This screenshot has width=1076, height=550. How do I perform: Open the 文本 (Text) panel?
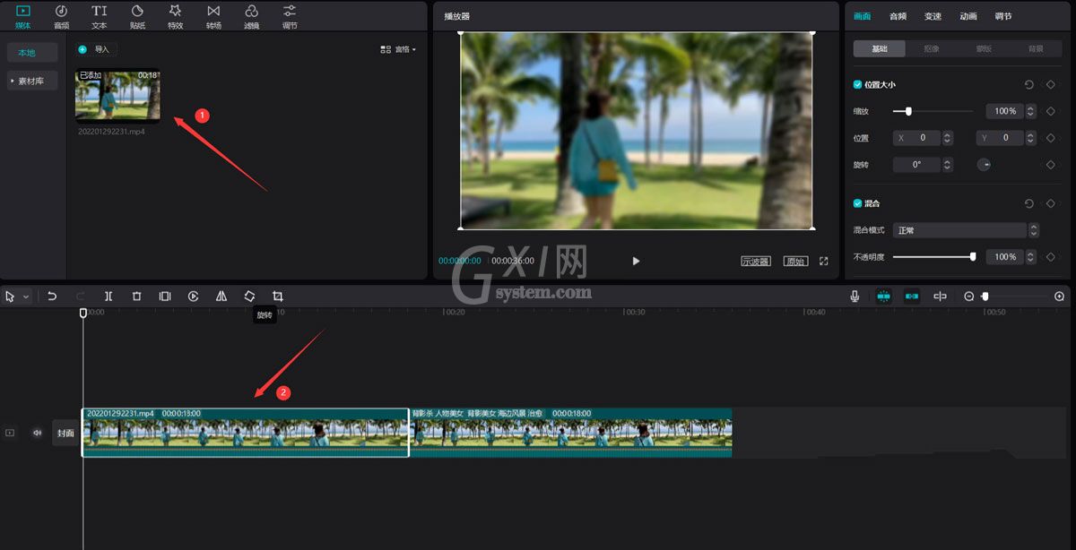click(99, 16)
